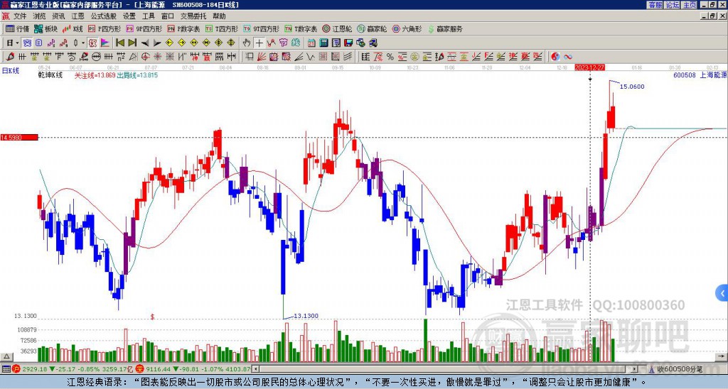Viewport: 728px width, 389px height.
Task: Select the zigzag wave line tool
Action: point(310,57)
